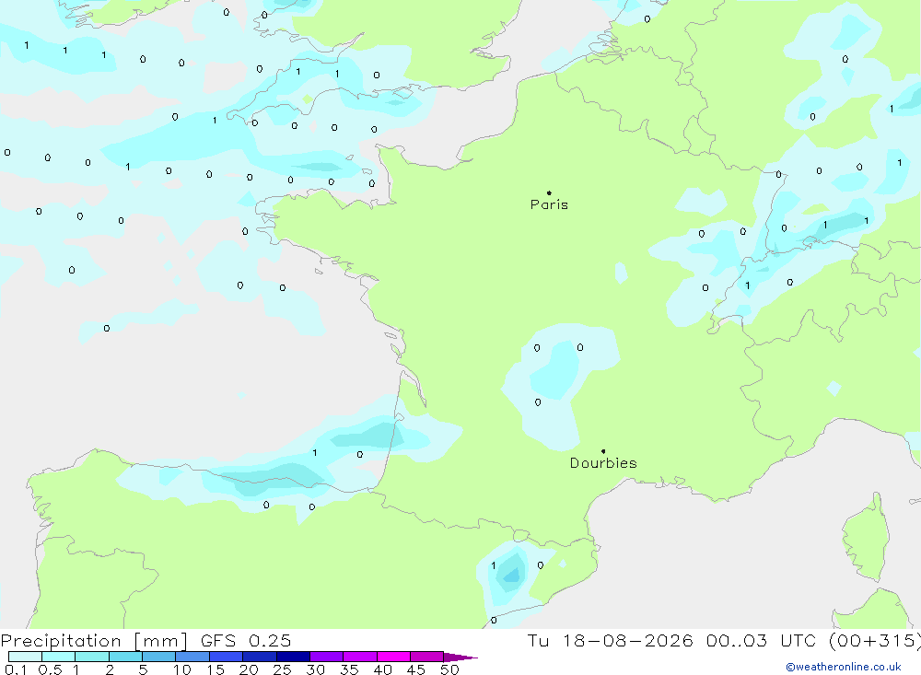Click the 'Tu' weekday label

click(538, 640)
